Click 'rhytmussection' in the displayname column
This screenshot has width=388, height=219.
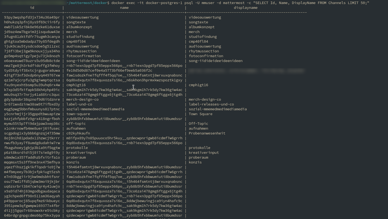click(x=204, y=51)
